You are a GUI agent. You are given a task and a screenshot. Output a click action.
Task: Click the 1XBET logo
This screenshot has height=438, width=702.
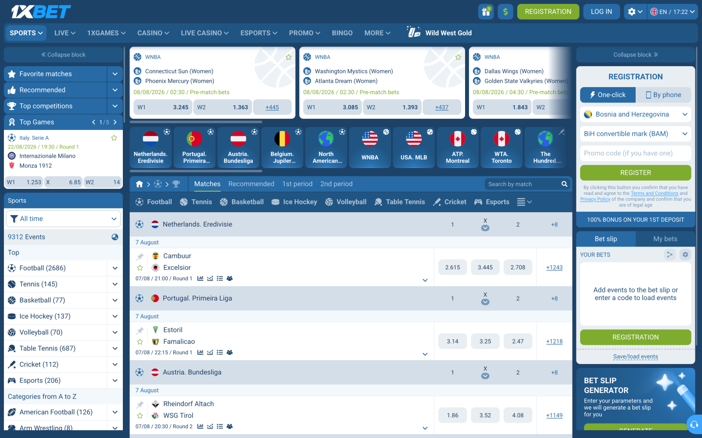coord(41,12)
